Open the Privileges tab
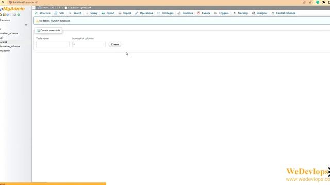The image size is (330, 185). [166, 13]
